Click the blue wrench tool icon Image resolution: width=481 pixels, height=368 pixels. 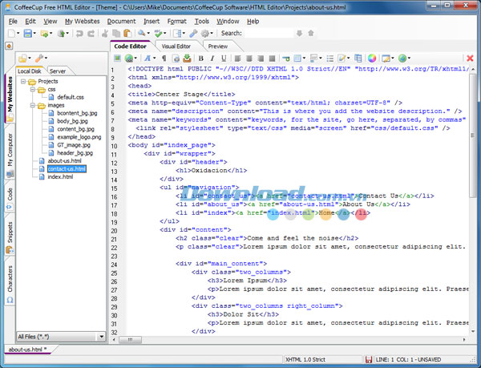click(x=193, y=33)
